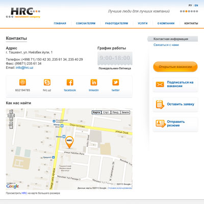This screenshot has width=204, height=204.
Task: Open the LinkedIn icon
Action: [x=94, y=82]
